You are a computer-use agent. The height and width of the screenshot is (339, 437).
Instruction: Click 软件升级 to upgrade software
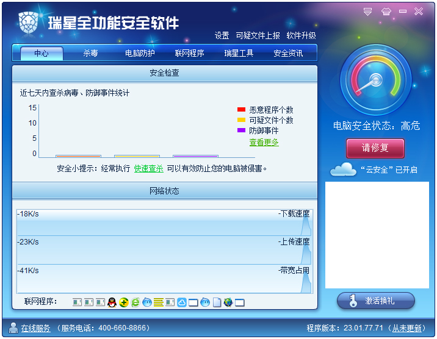pyautogui.click(x=302, y=35)
